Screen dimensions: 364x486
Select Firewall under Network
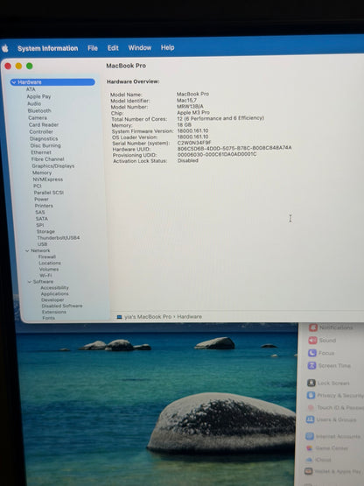click(47, 257)
